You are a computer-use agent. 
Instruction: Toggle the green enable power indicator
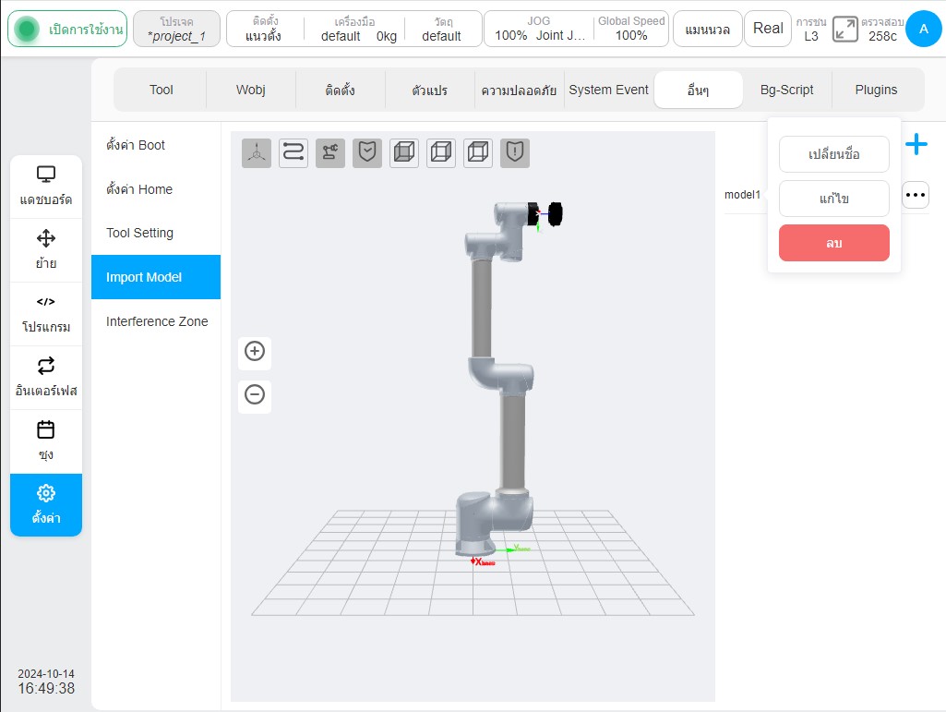(67, 29)
